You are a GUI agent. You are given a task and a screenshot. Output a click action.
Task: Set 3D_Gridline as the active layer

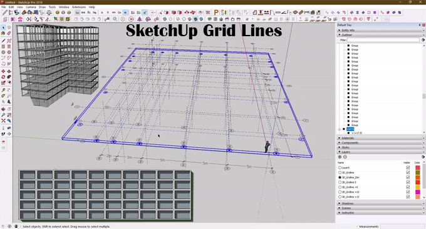point(340,173)
